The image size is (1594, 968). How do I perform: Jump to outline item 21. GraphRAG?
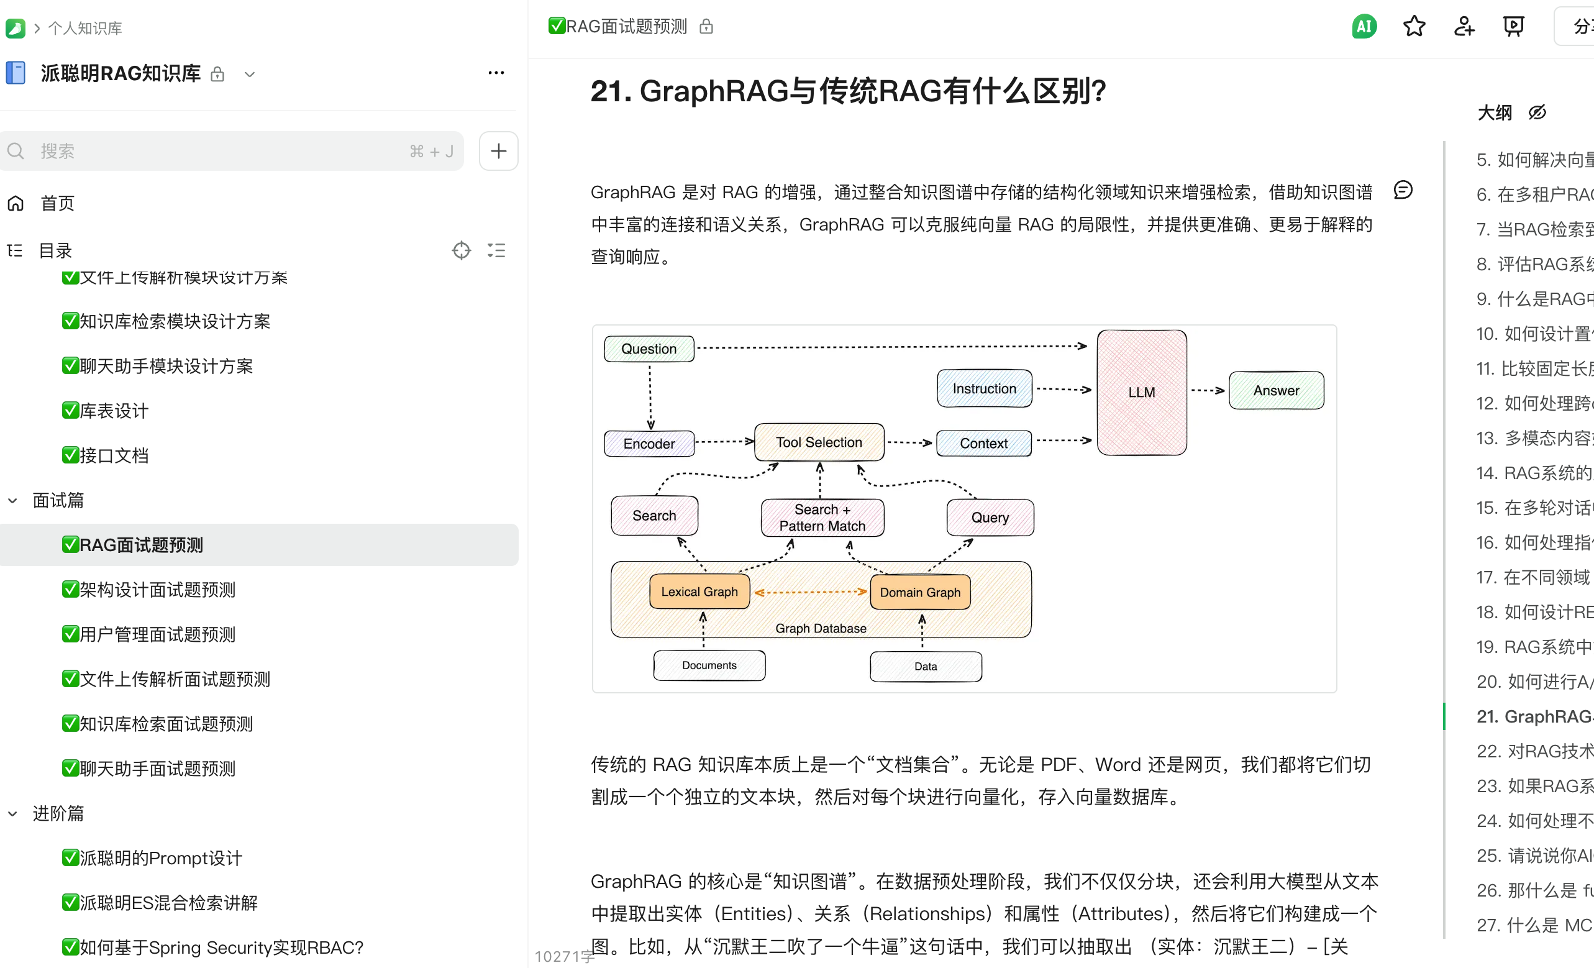click(x=1533, y=716)
